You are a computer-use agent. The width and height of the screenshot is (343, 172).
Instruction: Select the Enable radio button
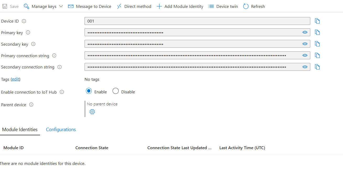89,91
